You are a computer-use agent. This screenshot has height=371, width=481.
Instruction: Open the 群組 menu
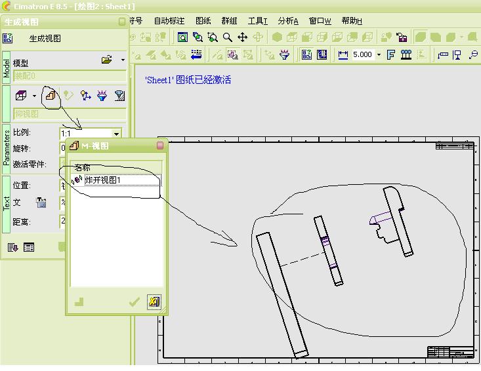click(229, 21)
